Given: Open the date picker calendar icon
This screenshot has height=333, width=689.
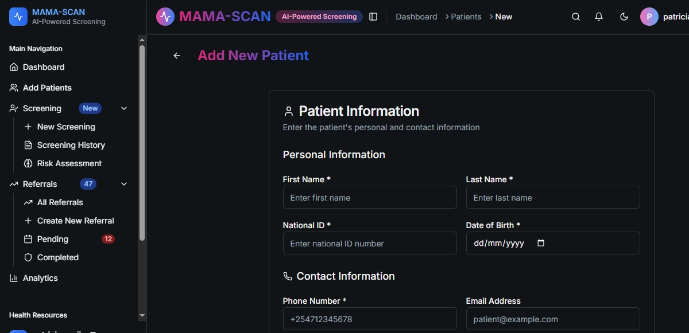Looking at the screenshot, I should pyautogui.click(x=540, y=243).
